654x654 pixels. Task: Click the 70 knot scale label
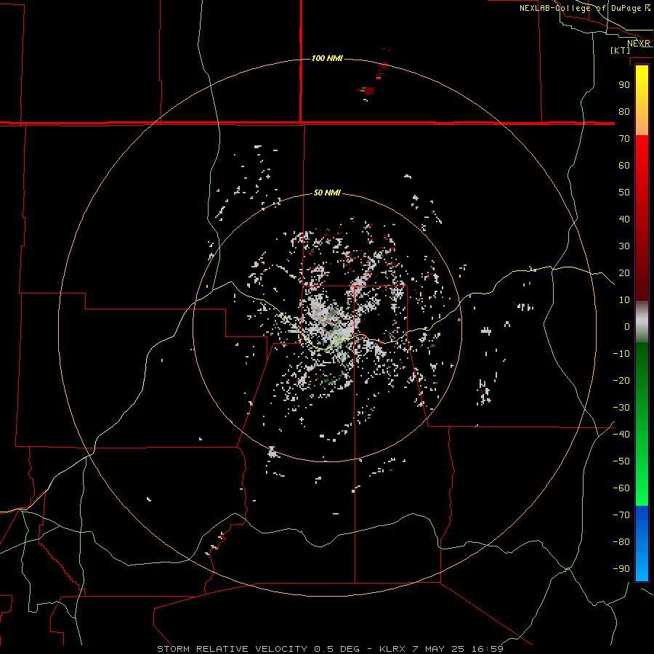(624, 139)
